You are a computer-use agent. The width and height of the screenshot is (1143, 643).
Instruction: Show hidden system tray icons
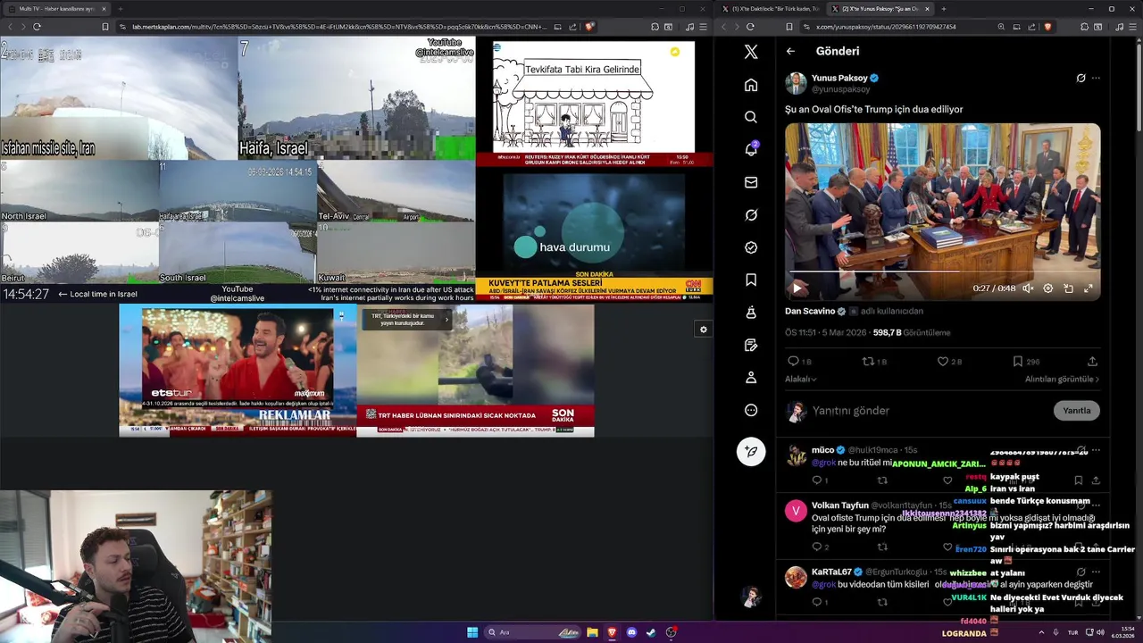pyautogui.click(x=1042, y=632)
